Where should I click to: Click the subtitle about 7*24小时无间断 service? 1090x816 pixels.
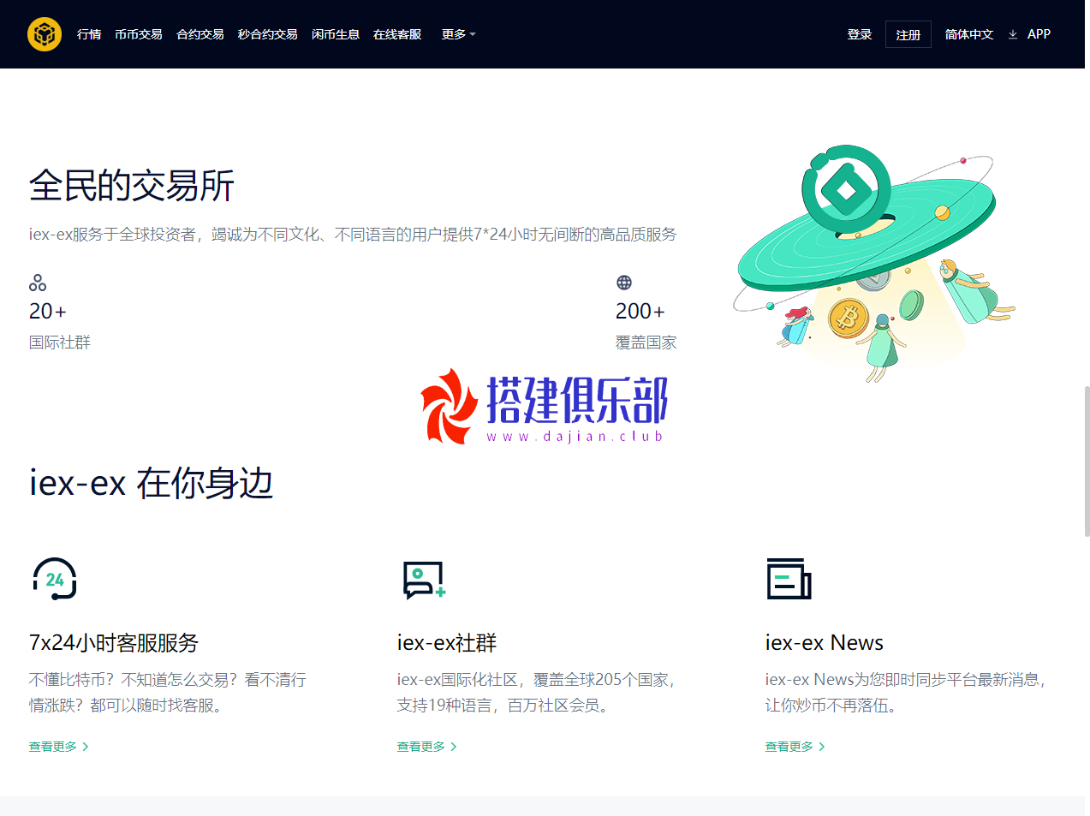coord(353,235)
